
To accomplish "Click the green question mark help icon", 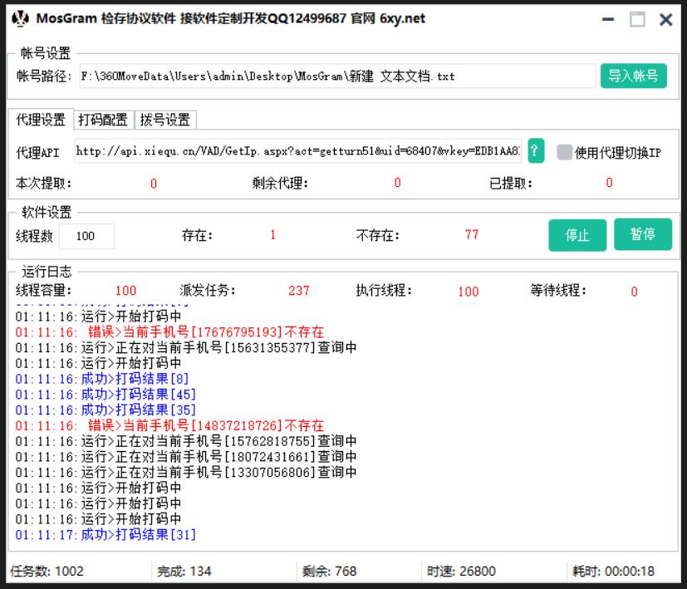I will click(x=536, y=150).
